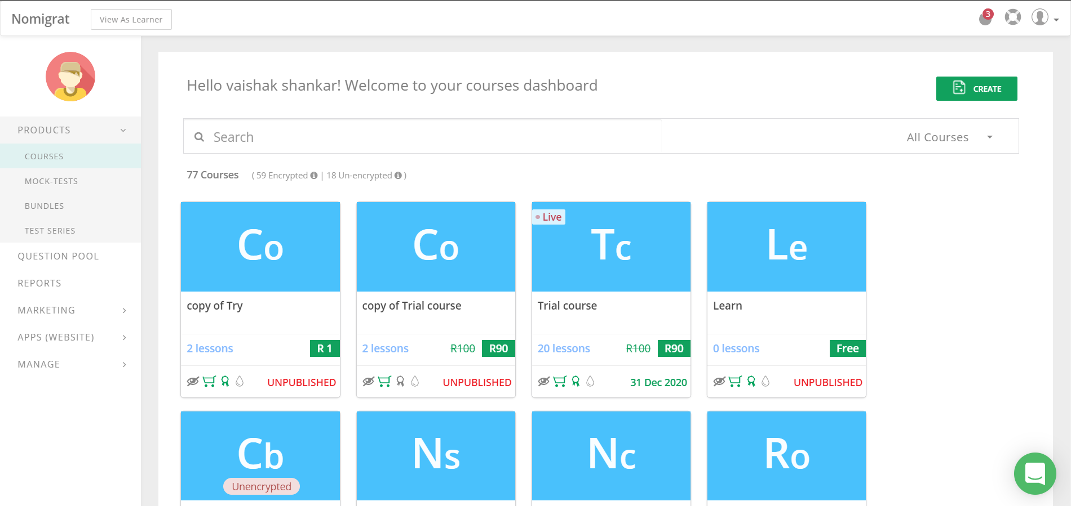Viewport: 1071px width, 506px height.
Task: Click UNPUBLISHED status on copy of Try
Action: (x=302, y=382)
